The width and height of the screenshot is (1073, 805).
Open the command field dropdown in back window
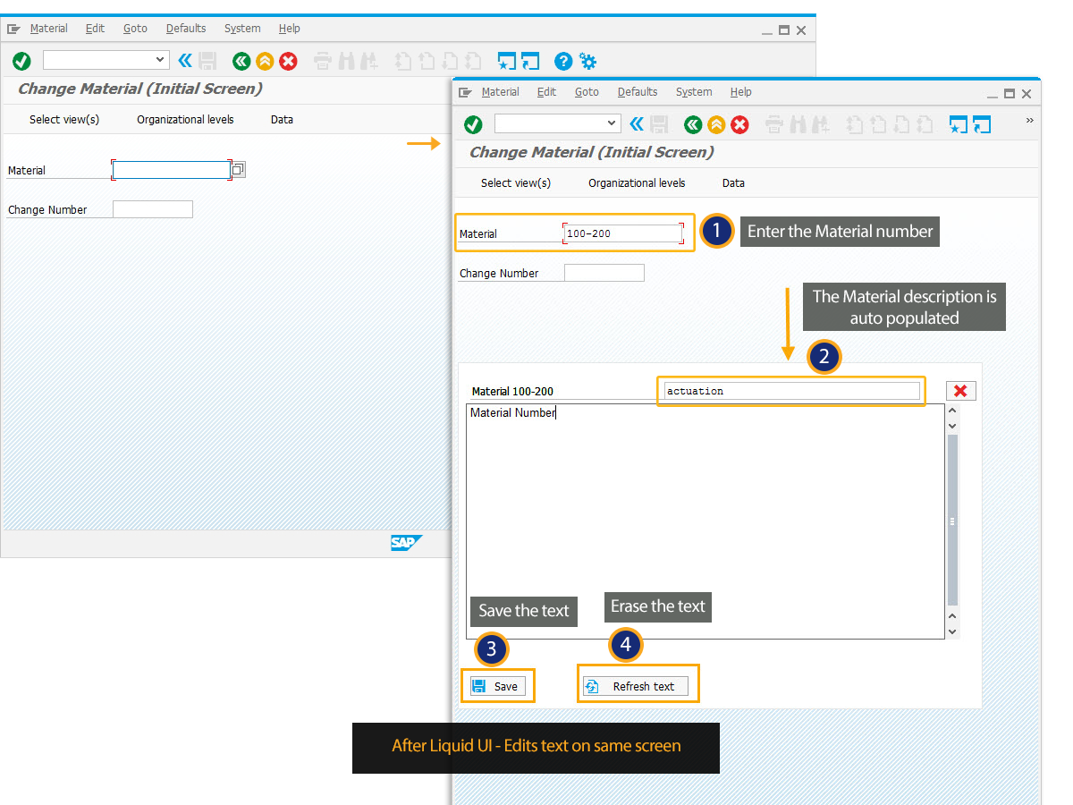(x=161, y=60)
